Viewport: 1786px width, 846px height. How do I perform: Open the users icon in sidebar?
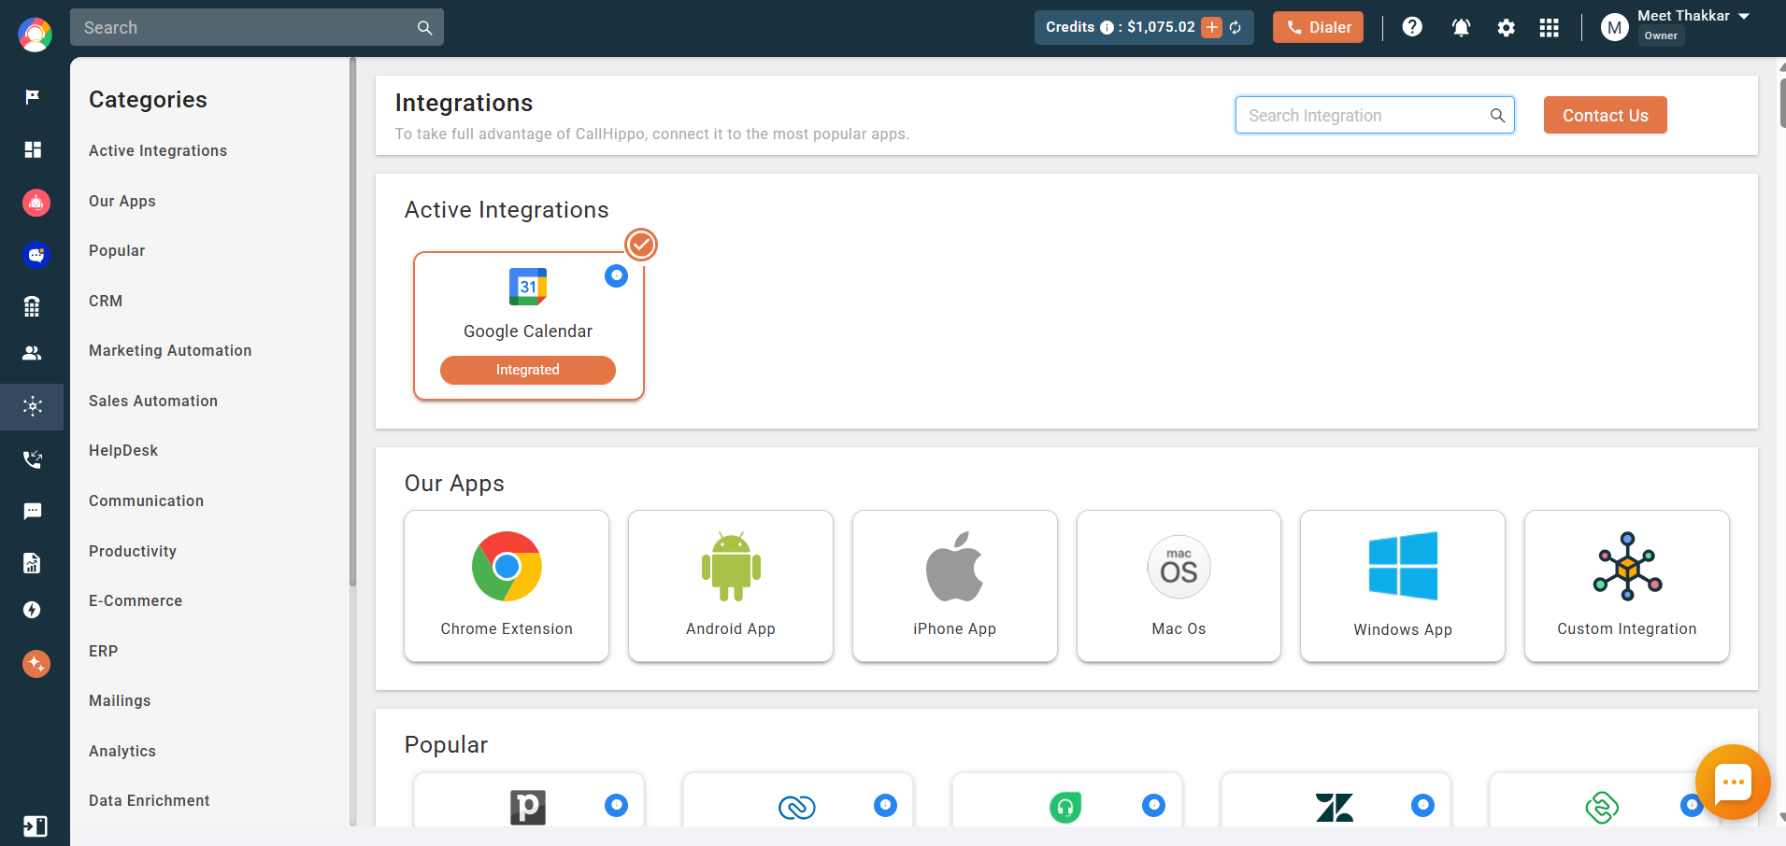[33, 353]
